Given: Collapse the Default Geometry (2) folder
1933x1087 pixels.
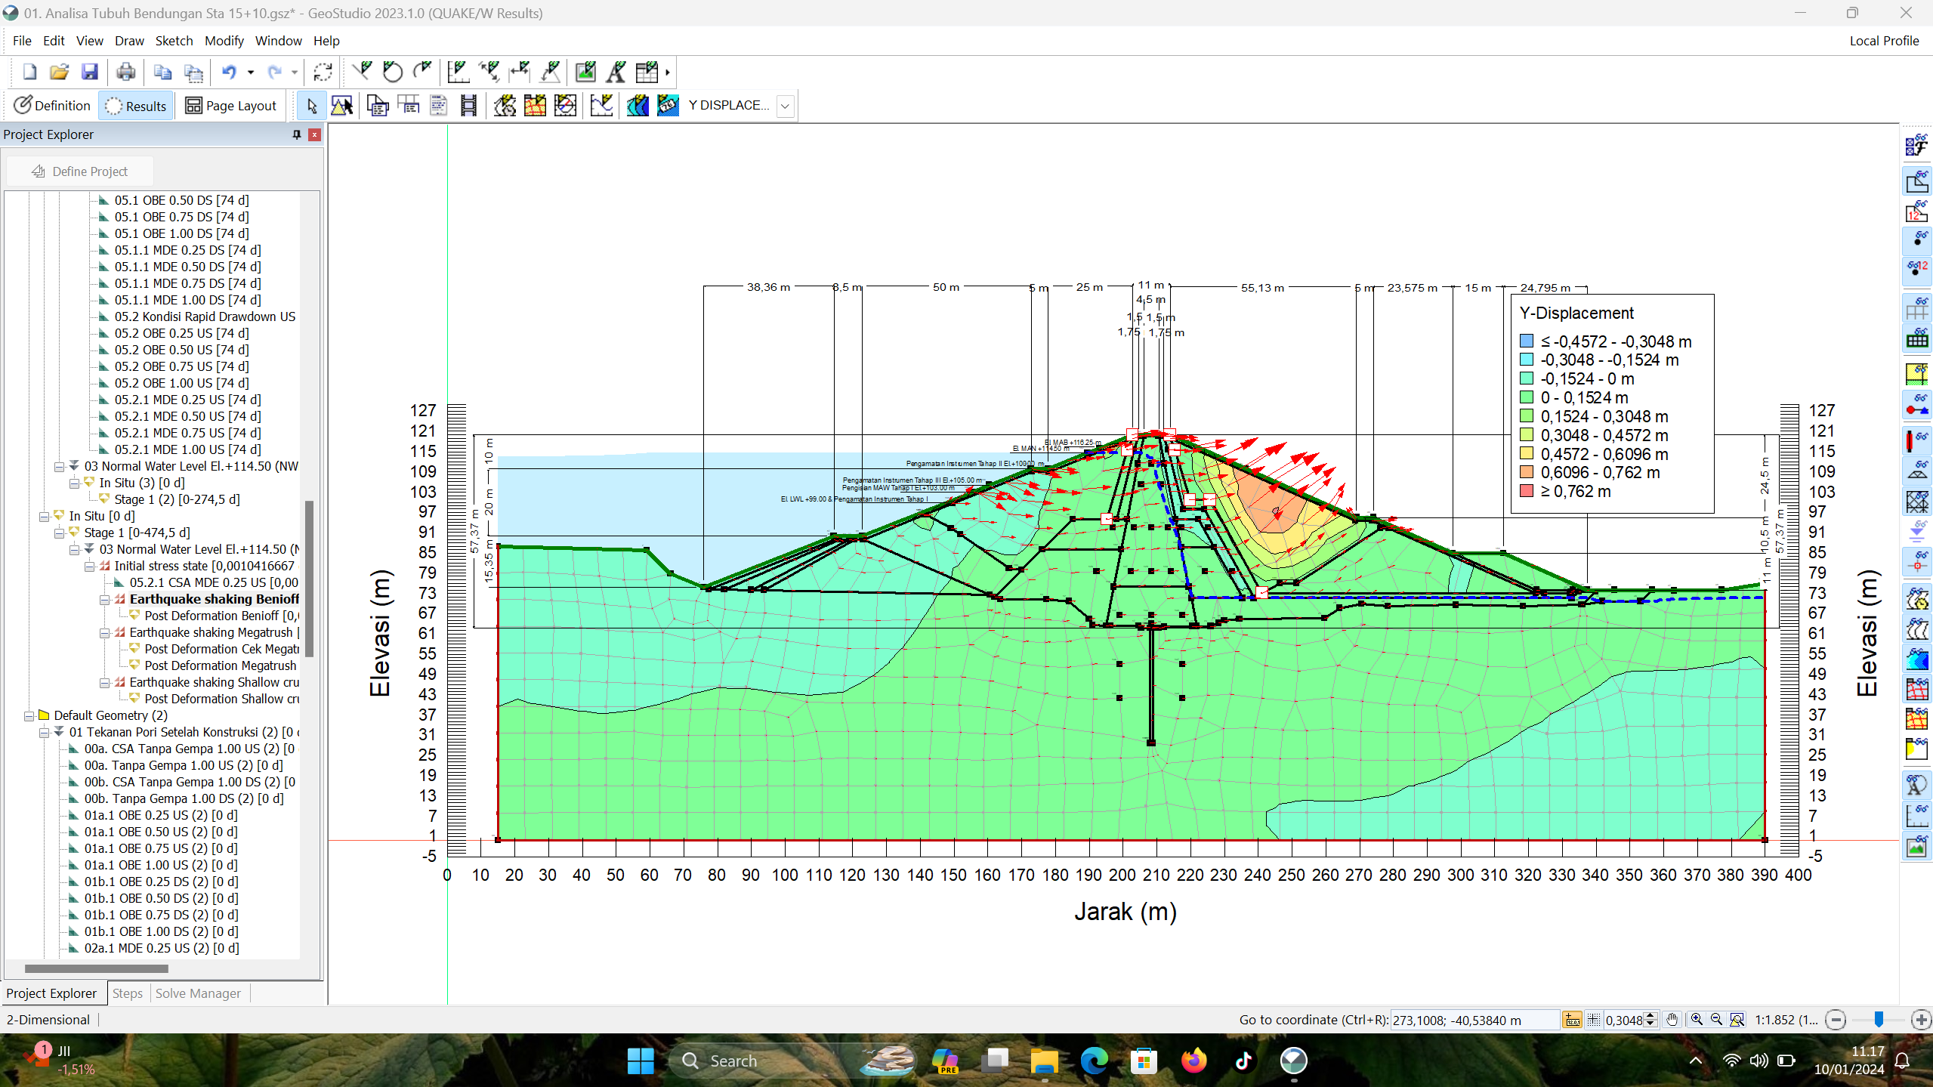Looking at the screenshot, I should [x=29, y=715].
